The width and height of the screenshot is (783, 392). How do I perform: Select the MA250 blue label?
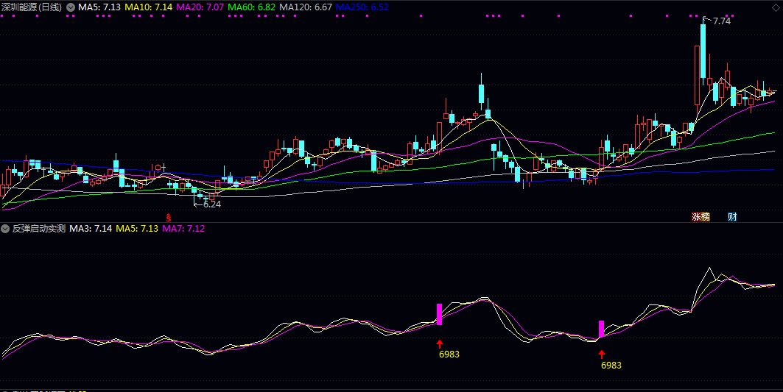[x=362, y=7]
